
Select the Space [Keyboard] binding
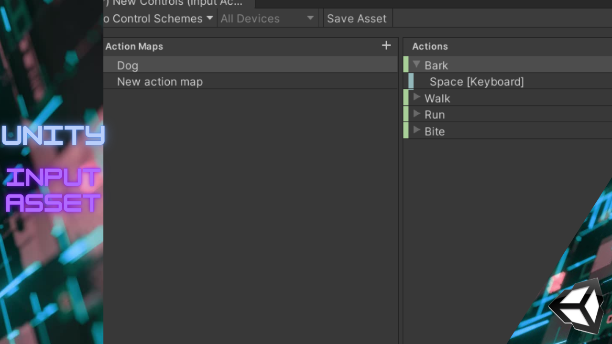[x=477, y=81]
